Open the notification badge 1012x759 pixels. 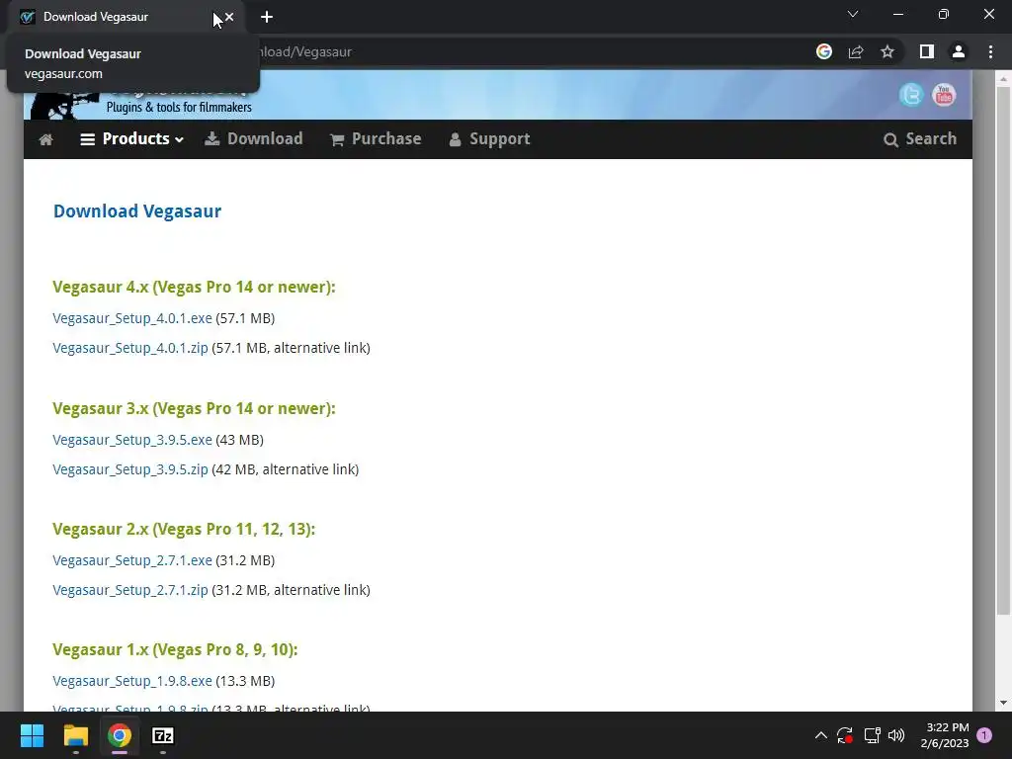point(984,735)
